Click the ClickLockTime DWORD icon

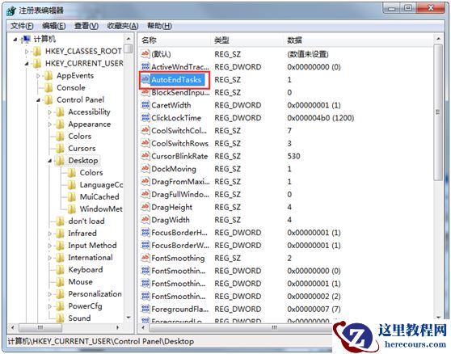click(x=145, y=118)
